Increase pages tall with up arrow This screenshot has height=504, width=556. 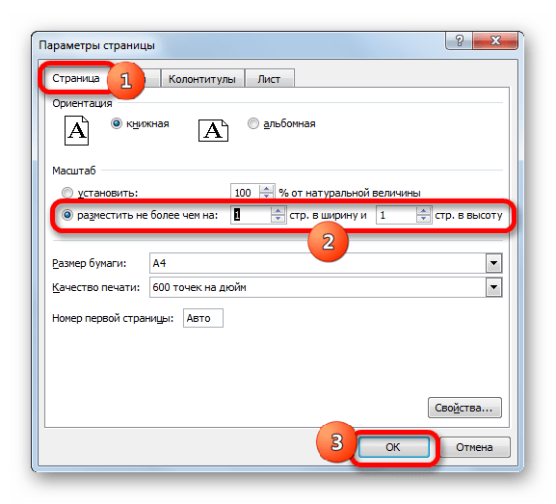(x=423, y=211)
